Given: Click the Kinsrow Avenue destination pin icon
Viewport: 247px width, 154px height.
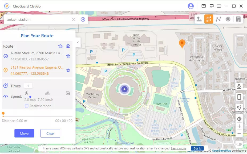Looking at the screenshot, I should 6,70.
